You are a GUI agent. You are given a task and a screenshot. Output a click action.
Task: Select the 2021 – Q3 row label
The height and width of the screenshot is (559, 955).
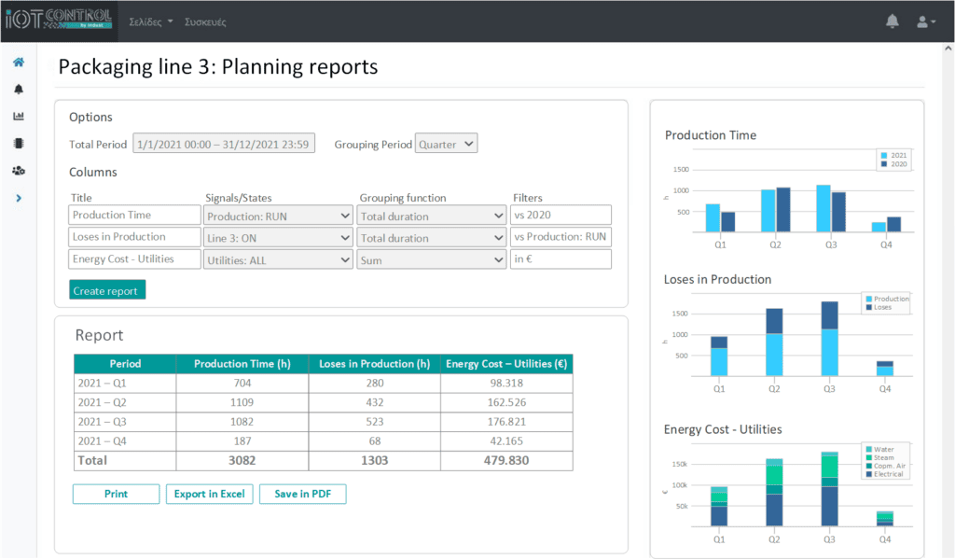(103, 422)
